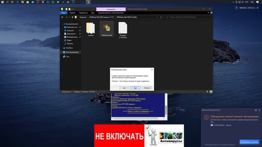262x147 pixels.
Task: Go back in Explorer navigation
Action: coord(62,17)
